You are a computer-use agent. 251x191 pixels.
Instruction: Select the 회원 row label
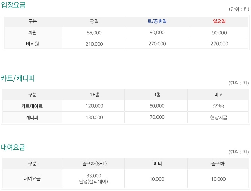click(x=33, y=33)
